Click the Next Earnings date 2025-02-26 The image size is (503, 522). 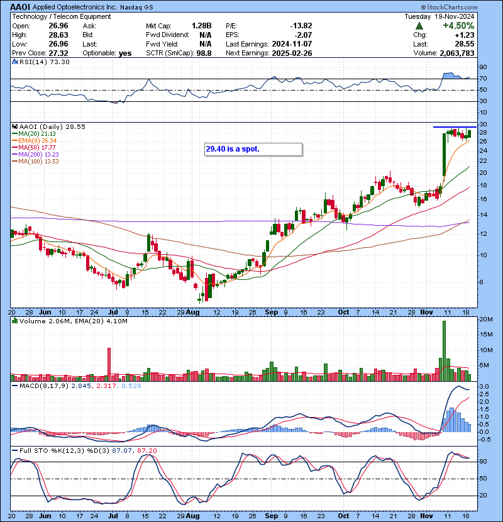(292, 53)
